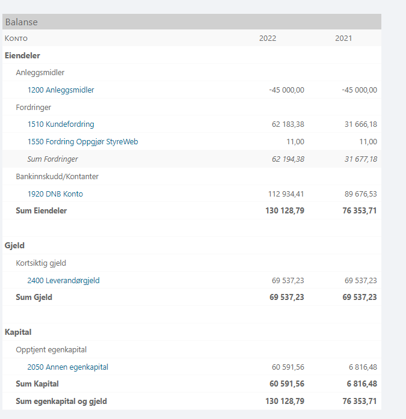
Task: Open the 1920 DNB Konto account
Action: (x=55, y=194)
